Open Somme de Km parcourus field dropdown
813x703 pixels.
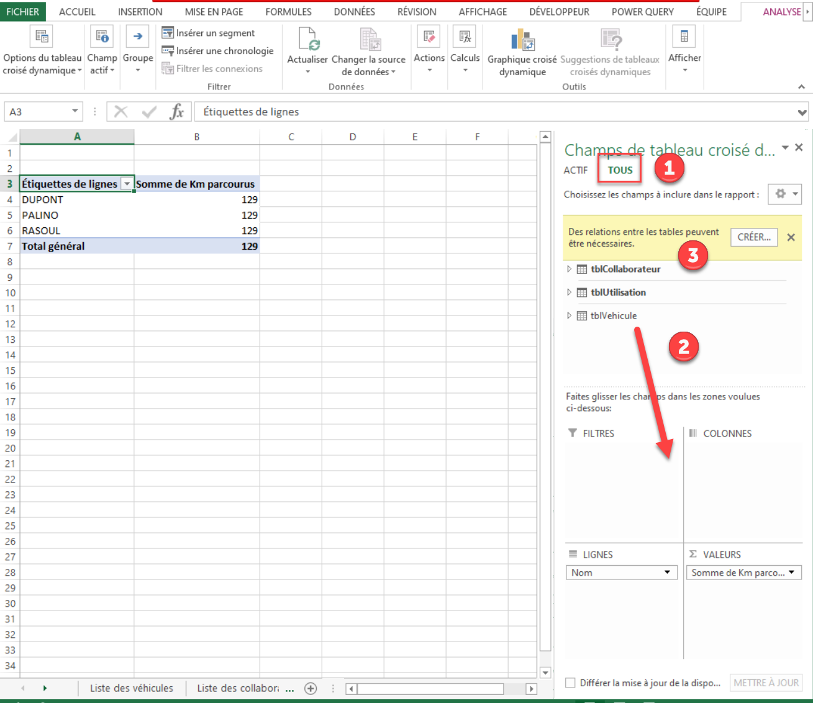(x=792, y=573)
